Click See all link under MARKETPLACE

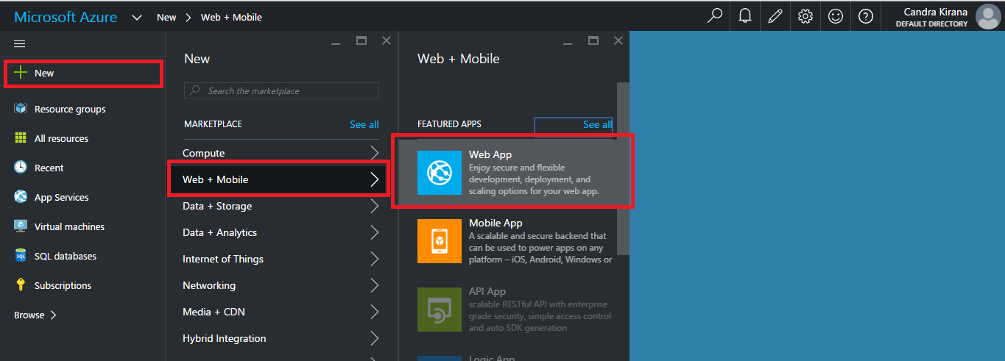364,124
